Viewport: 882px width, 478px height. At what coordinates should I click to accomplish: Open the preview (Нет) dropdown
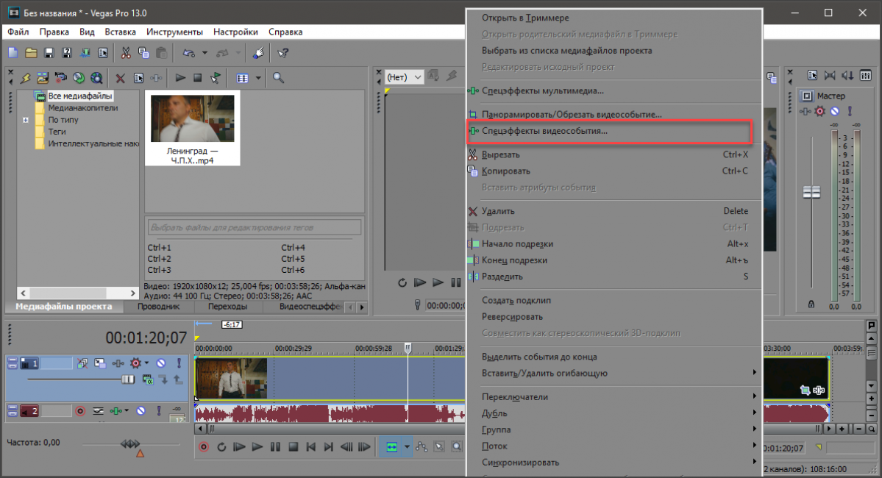(404, 76)
